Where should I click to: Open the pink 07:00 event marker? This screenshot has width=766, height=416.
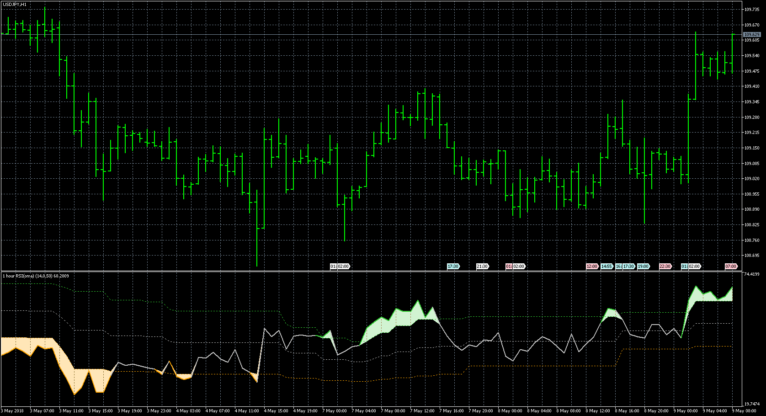point(731,267)
